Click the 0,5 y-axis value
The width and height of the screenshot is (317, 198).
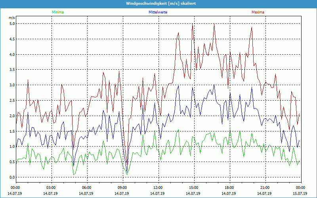point(12,162)
